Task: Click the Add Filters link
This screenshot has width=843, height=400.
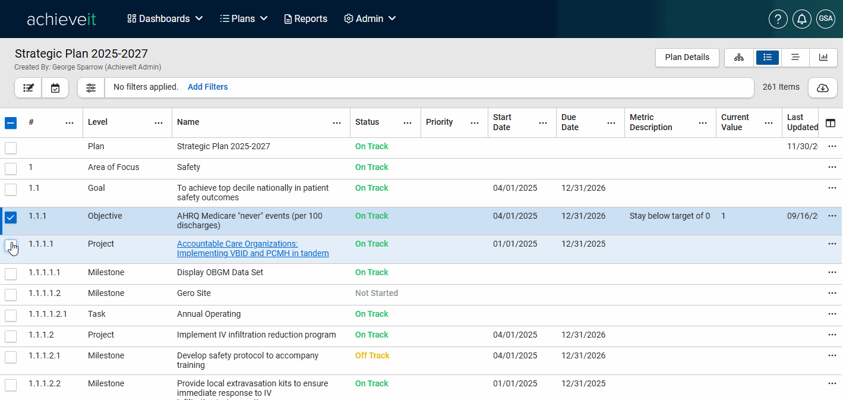Action: pos(208,87)
